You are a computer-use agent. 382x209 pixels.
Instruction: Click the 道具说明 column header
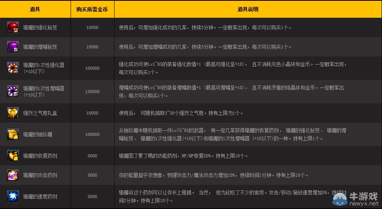tap(248, 9)
